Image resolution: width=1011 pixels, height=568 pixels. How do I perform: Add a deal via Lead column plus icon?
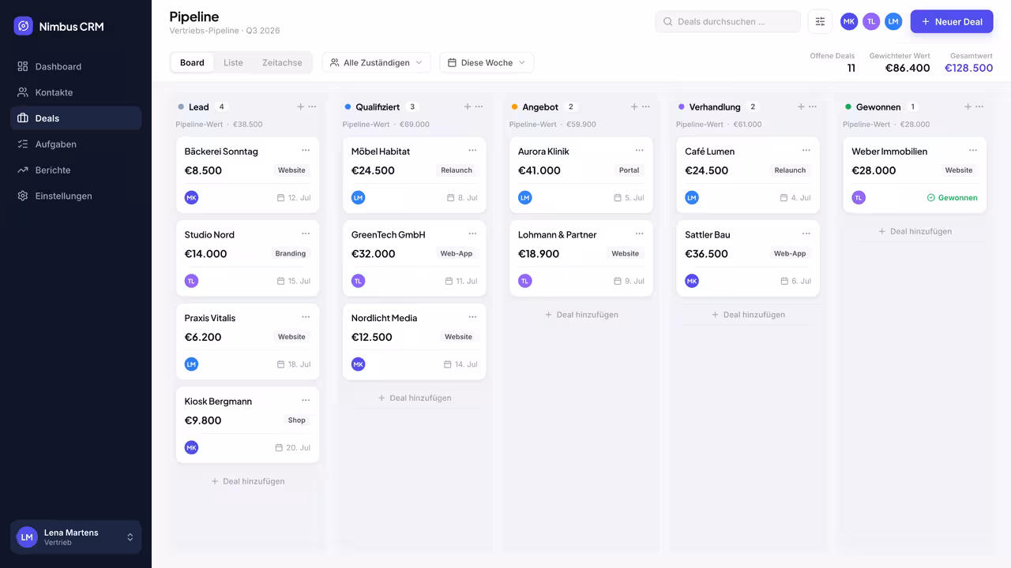pos(300,106)
